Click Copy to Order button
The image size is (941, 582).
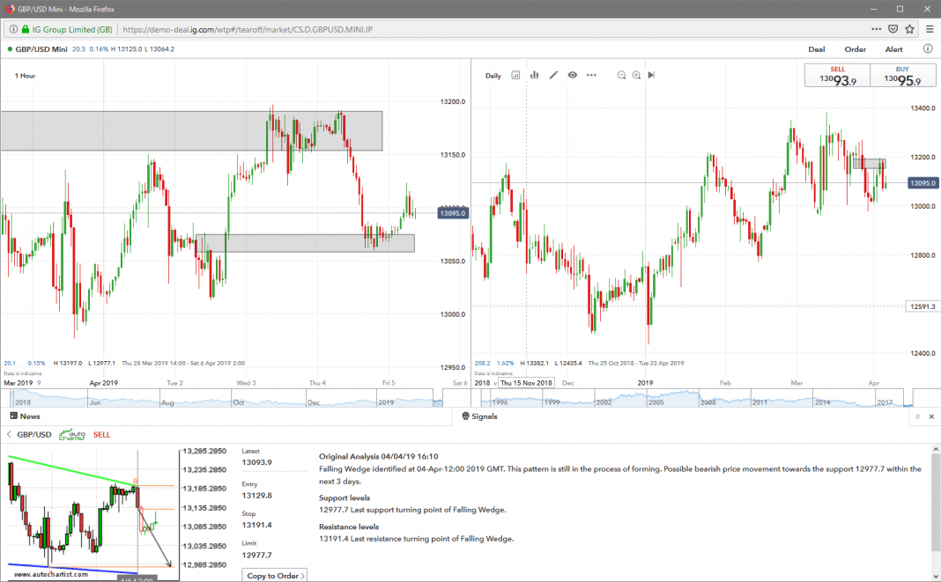click(274, 576)
